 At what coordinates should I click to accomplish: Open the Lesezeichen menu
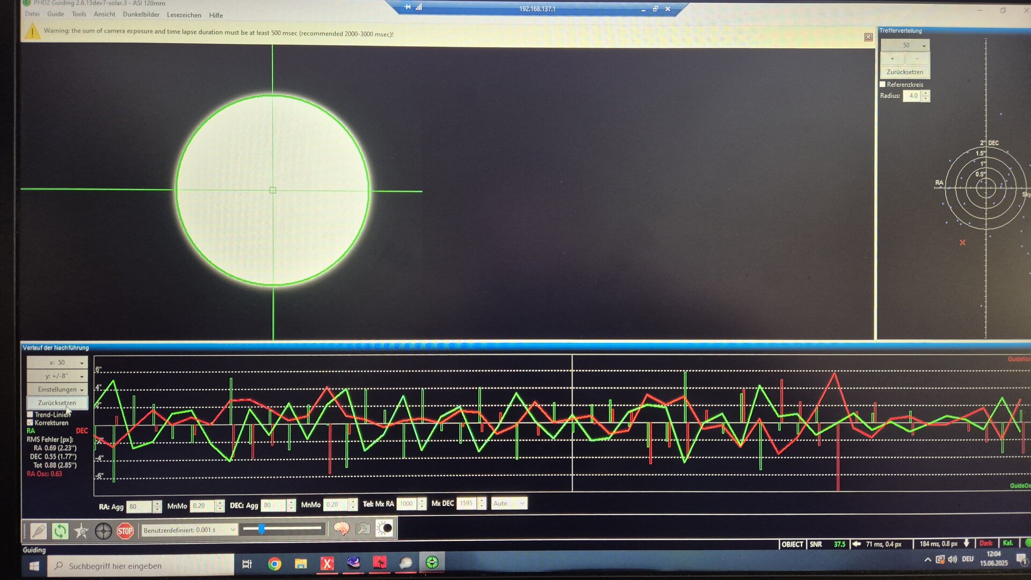click(184, 15)
